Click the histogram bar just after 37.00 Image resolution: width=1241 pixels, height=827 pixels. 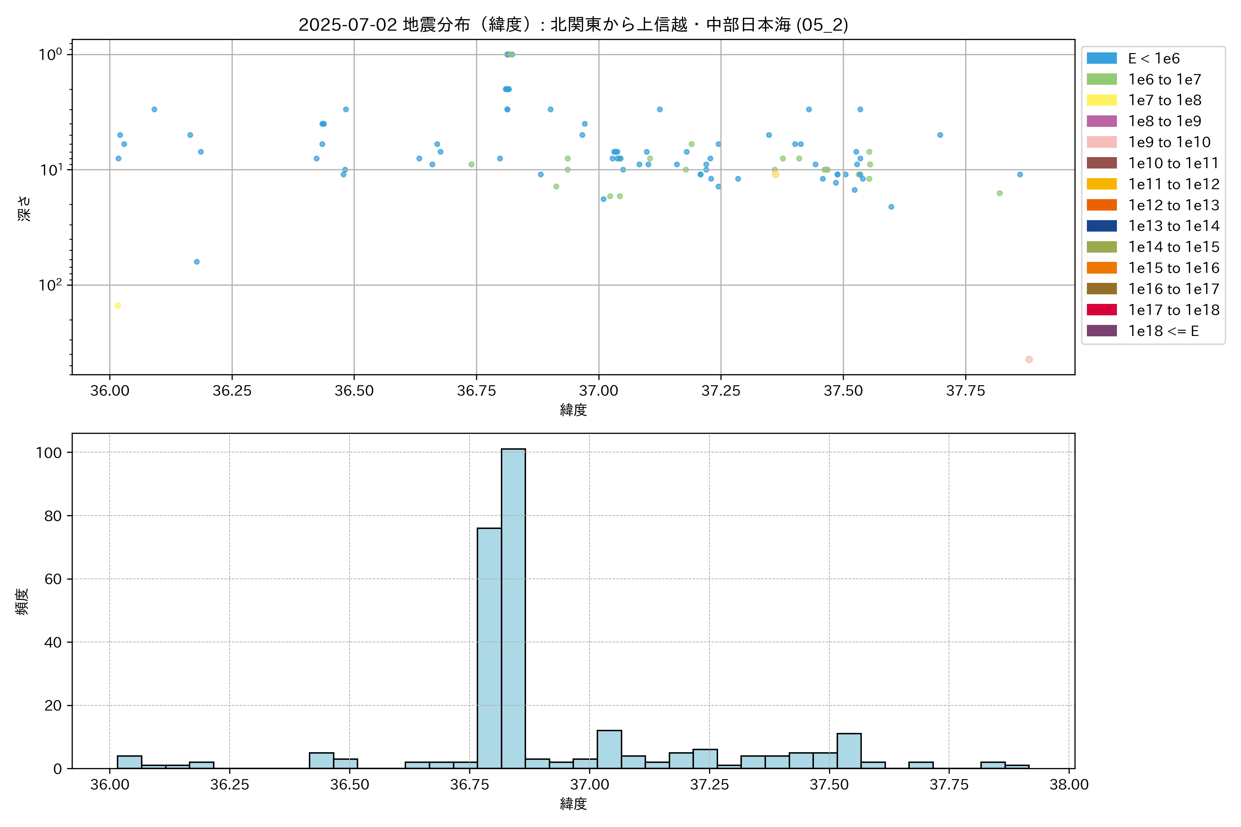(609, 749)
